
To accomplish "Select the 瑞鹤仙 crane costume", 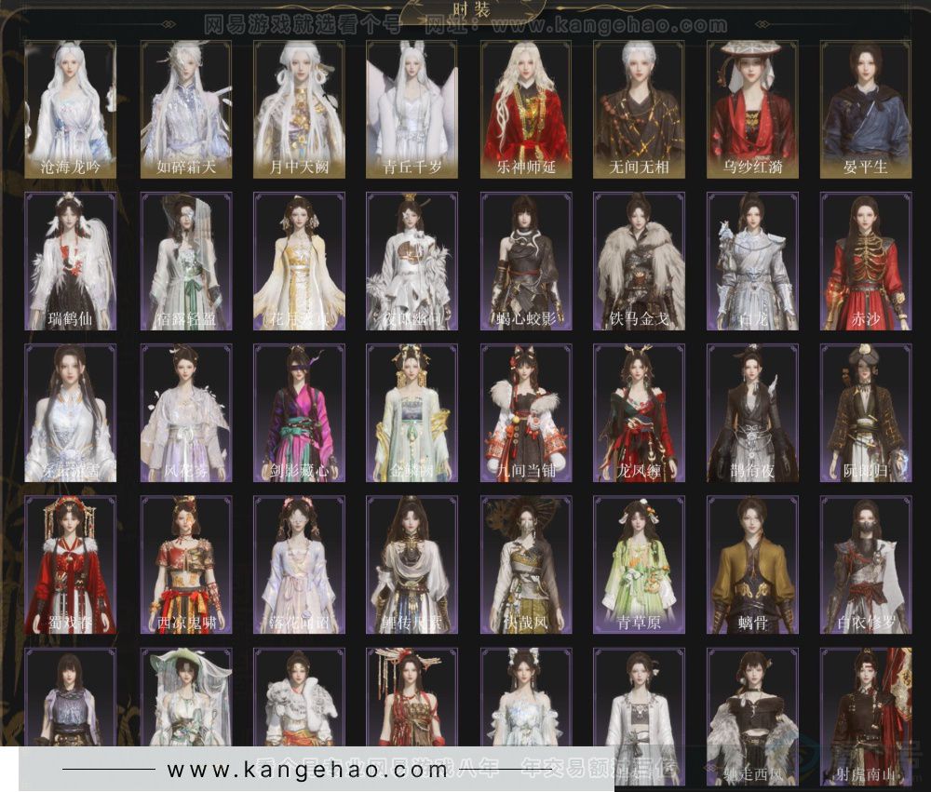I will pyautogui.click(x=71, y=262).
